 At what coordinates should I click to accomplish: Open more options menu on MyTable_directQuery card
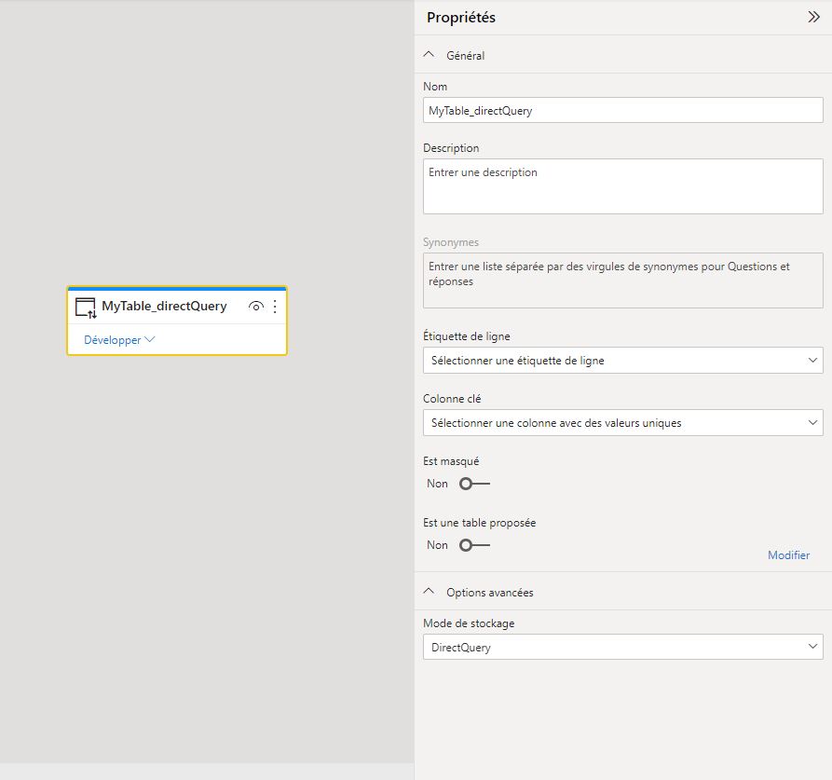tap(275, 307)
